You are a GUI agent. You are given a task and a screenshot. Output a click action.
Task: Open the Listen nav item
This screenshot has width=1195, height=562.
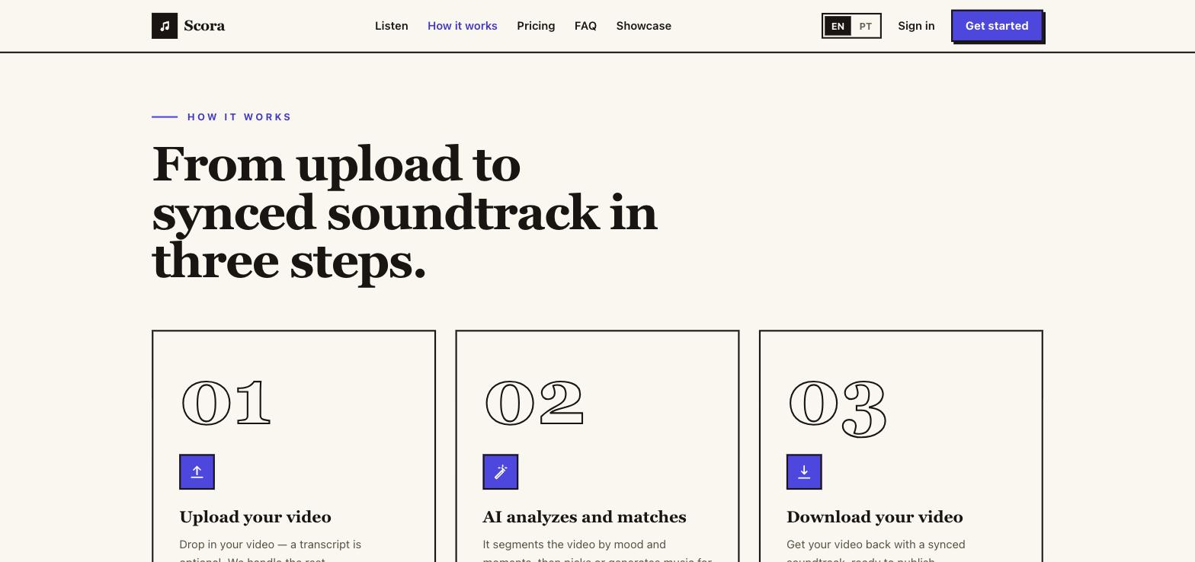[392, 26]
